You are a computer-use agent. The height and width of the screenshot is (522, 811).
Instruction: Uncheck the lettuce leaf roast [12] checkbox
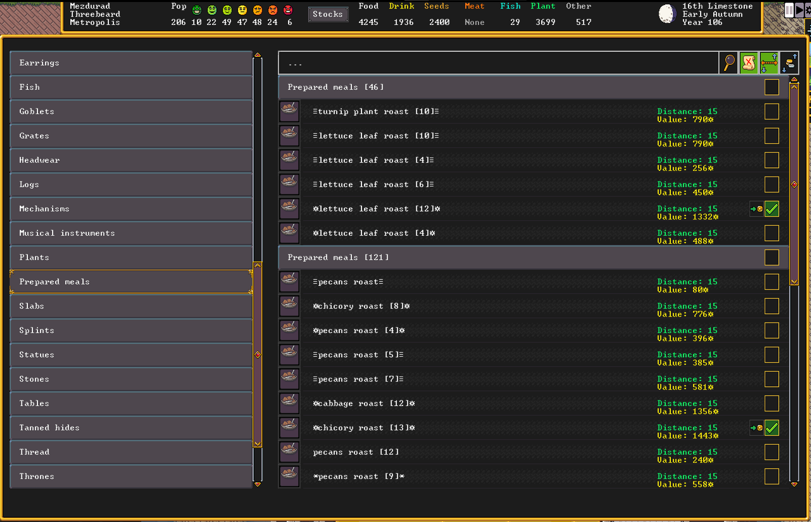[772, 209]
